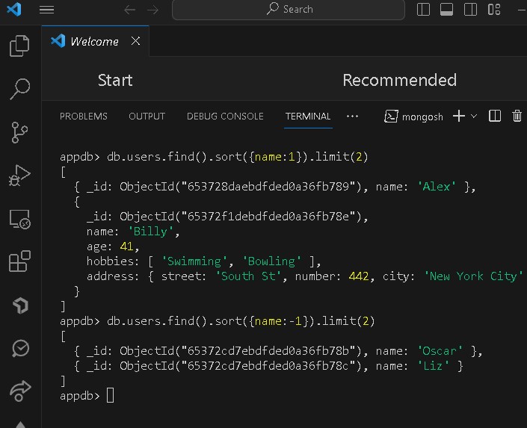Toggle the secondary side bar layout
Viewport: 527px width, 428px height.
click(x=470, y=10)
